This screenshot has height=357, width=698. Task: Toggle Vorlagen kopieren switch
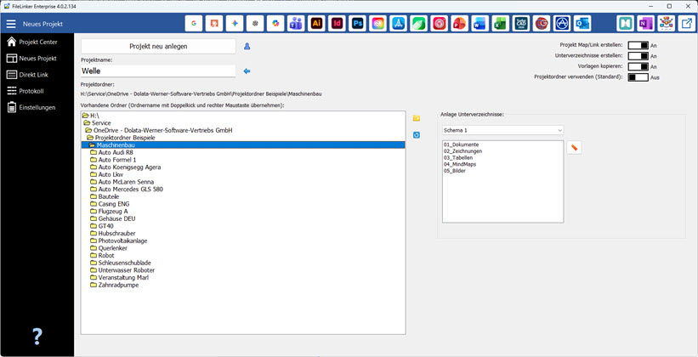point(638,66)
